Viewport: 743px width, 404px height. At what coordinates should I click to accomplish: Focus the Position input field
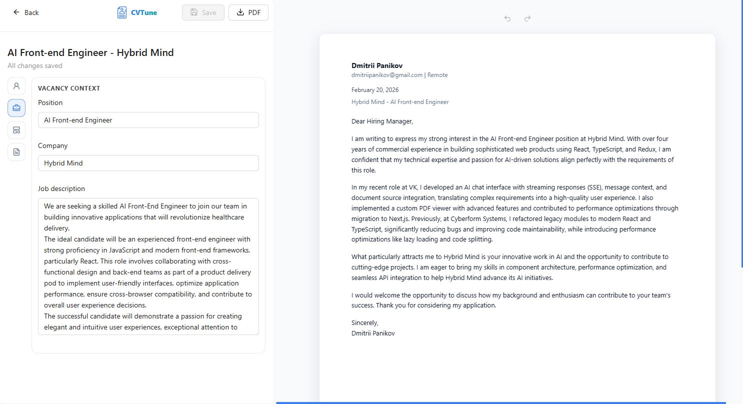[148, 120]
